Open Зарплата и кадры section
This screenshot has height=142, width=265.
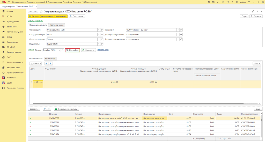pyautogui.click(x=14, y=52)
